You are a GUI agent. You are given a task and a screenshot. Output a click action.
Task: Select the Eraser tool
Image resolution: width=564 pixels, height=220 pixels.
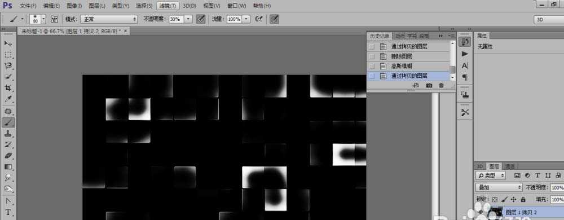pyautogui.click(x=8, y=156)
